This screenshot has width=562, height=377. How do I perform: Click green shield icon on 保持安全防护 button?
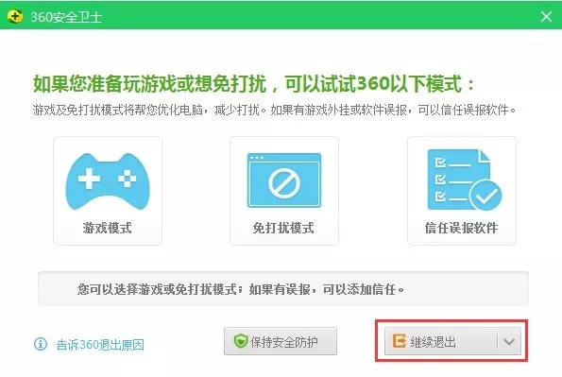coord(241,341)
